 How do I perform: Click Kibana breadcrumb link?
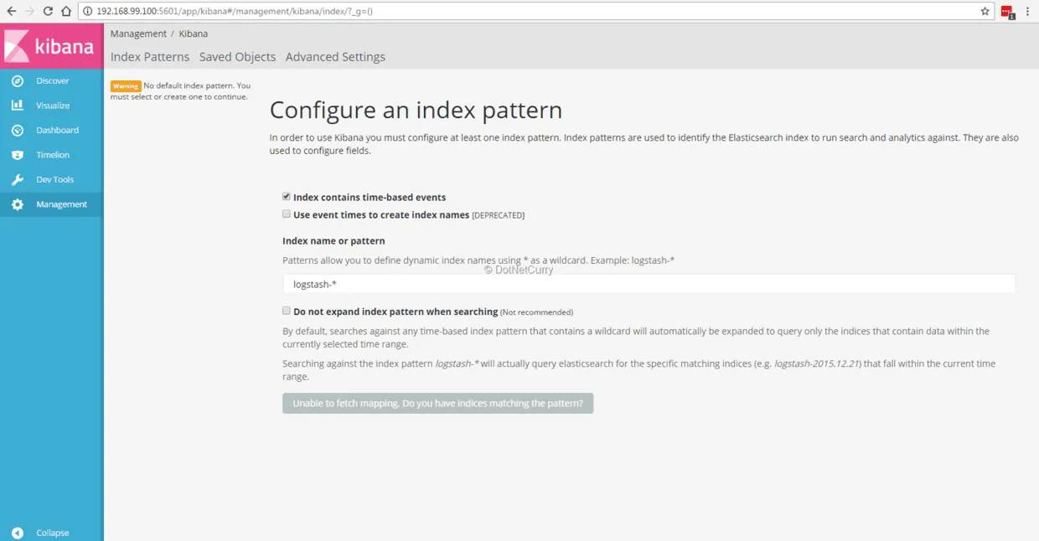click(x=193, y=33)
